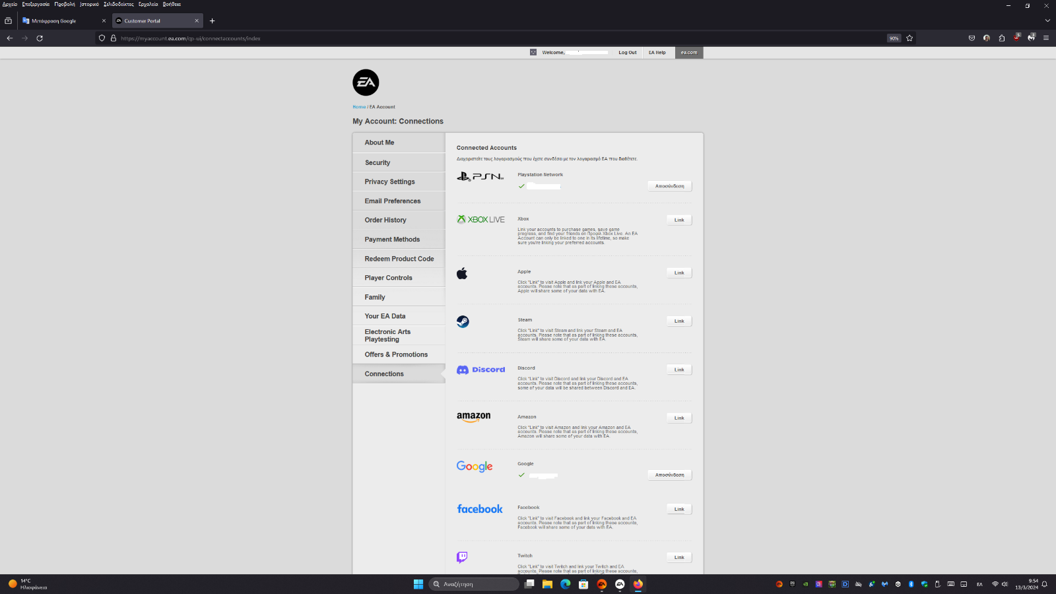Open Redeem Product Code section

tap(399, 259)
